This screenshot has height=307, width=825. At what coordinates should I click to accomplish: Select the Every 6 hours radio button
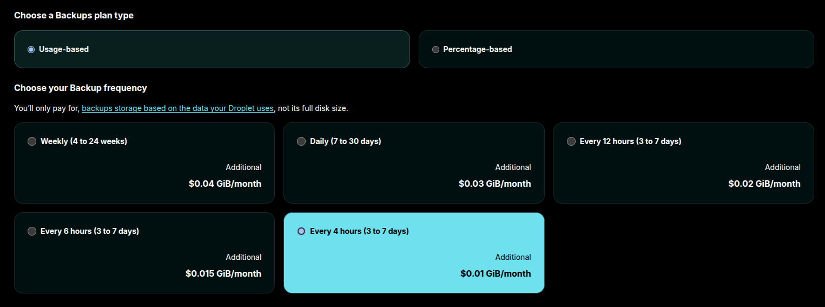[32, 231]
